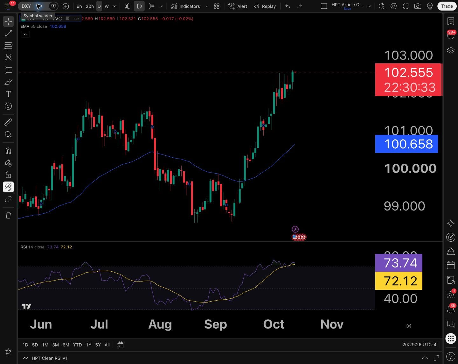Image resolution: width=458 pixels, height=364 pixels.
Task: Open the forecasting and measurement tools
Action: [x=8, y=70]
